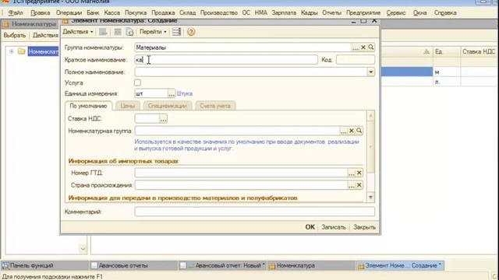The width and height of the screenshot is (499, 280).
Task: Open the Номенклатура taskbar tab
Action: pos(311,265)
